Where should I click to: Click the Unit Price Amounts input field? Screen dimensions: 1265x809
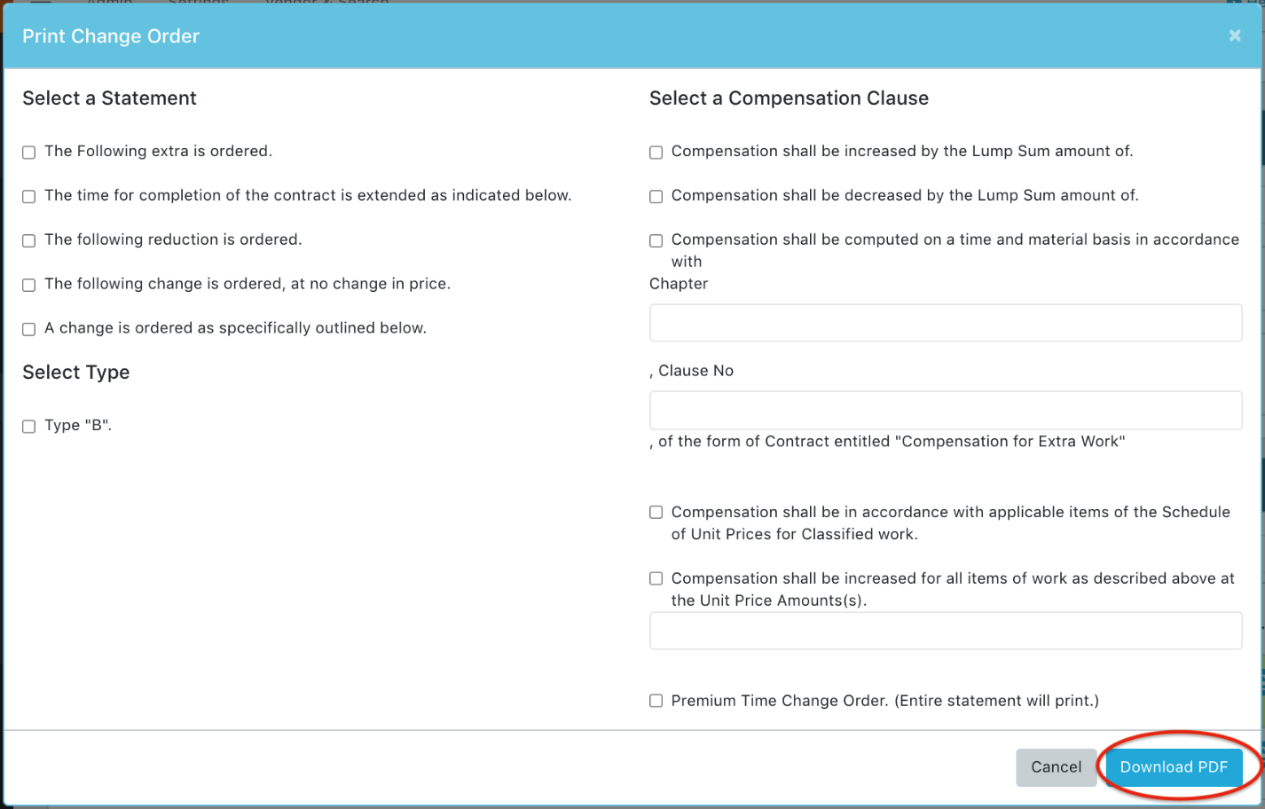[946, 631]
